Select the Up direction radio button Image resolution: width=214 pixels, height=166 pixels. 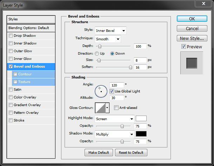pyautogui.click(x=97, y=54)
